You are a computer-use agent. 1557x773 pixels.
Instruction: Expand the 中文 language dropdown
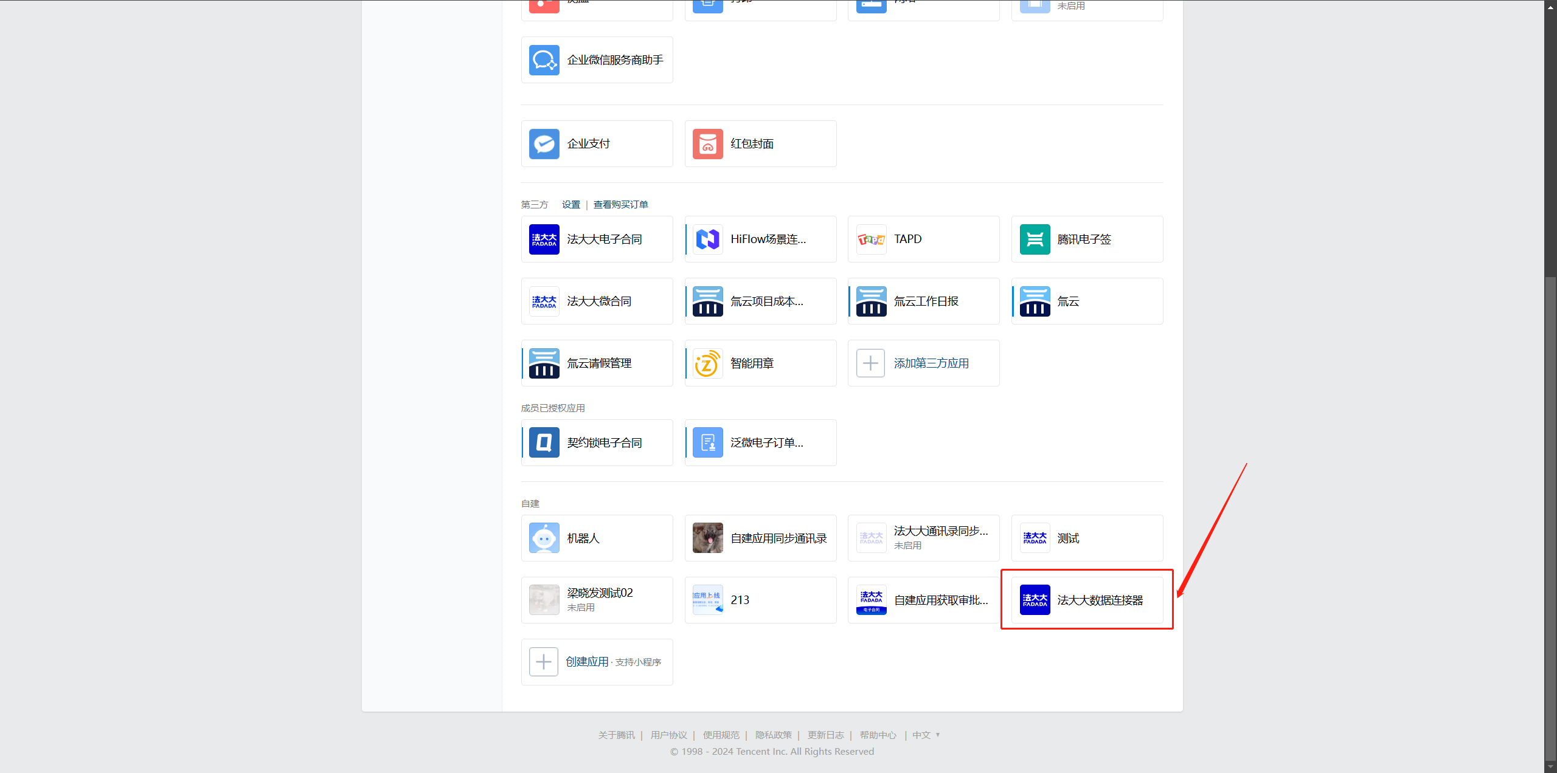(x=926, y=735)
